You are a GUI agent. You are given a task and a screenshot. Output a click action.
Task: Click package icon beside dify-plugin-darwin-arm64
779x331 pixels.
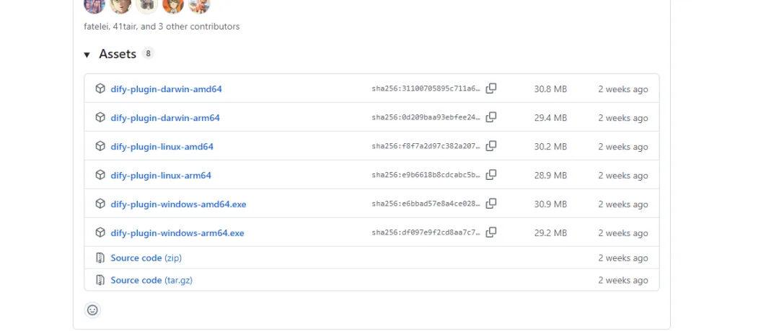pos(100,117)
